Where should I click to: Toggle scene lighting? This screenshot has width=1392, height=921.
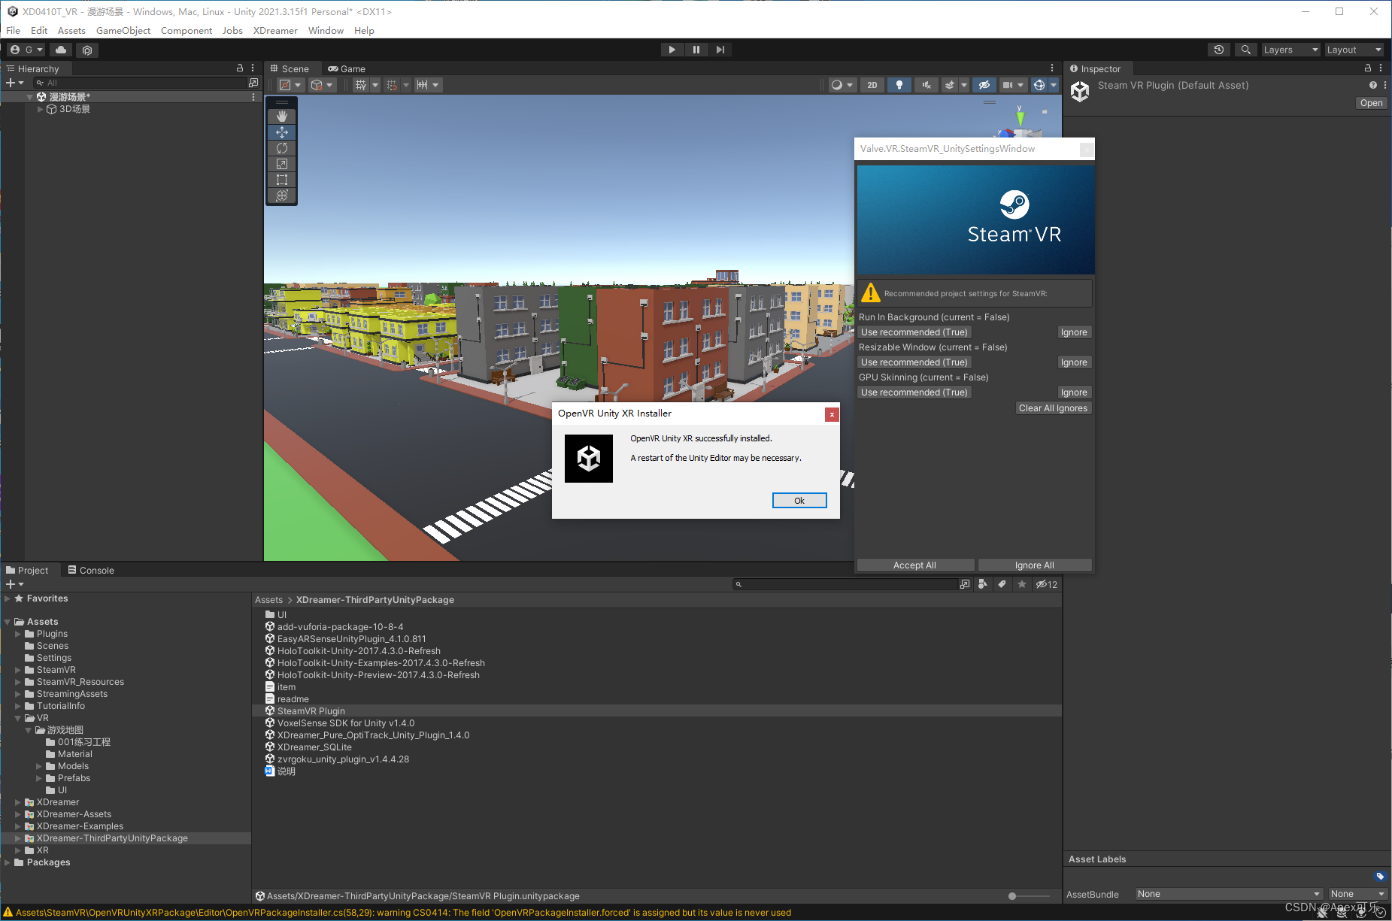click(x=899, y=85)
